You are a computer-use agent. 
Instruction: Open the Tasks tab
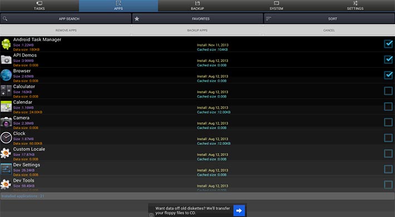39,6
